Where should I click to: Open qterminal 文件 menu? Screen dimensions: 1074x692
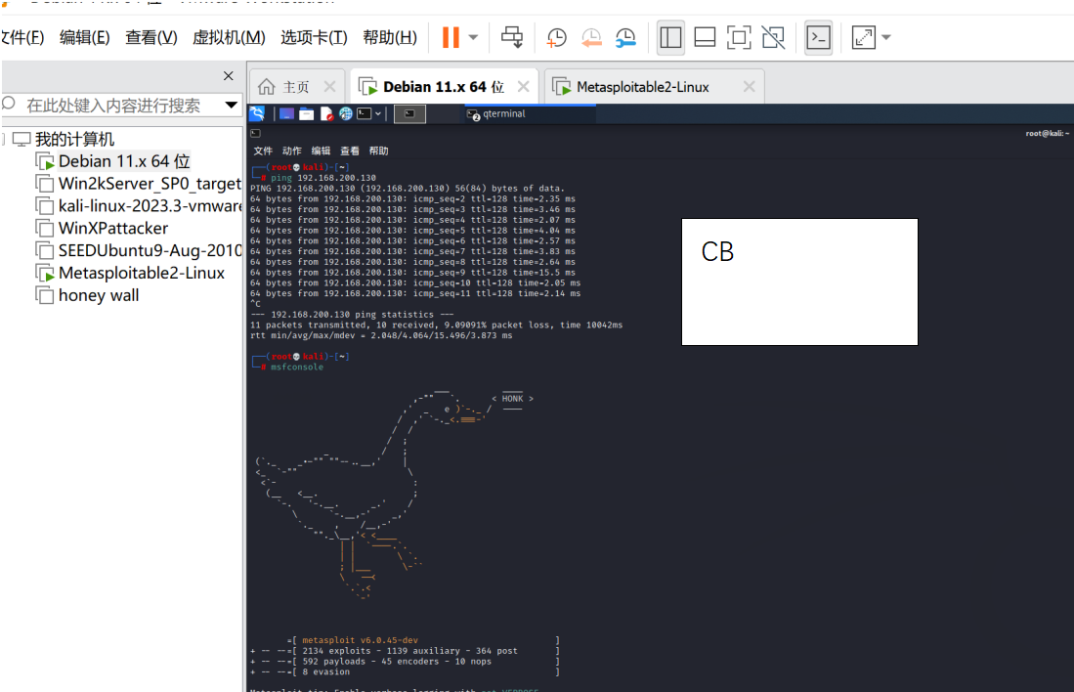click(263, 151)
